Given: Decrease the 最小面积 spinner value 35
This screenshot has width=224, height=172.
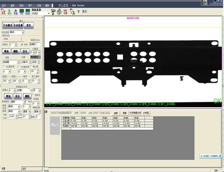Looking at the screenshot, I should tap(39, 82).
